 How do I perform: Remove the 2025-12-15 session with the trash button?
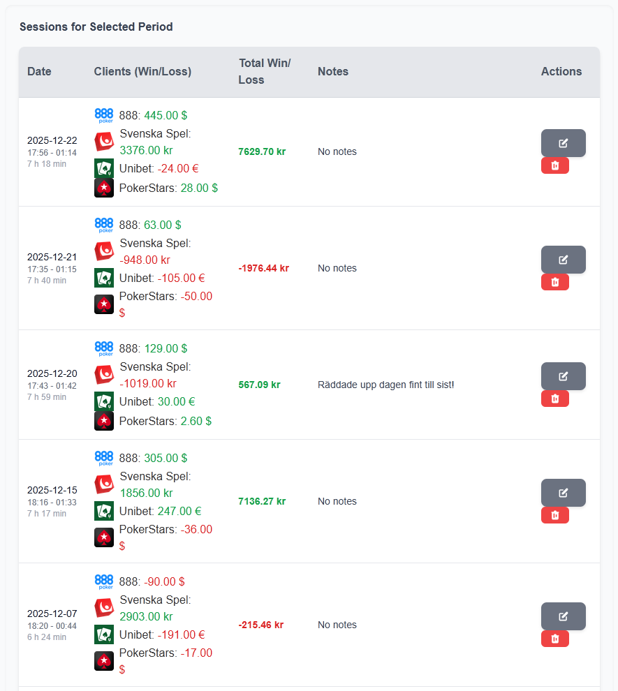point(554,515)
